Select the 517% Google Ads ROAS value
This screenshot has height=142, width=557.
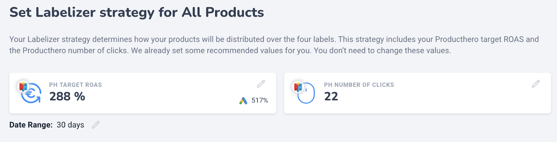(260, 100)
